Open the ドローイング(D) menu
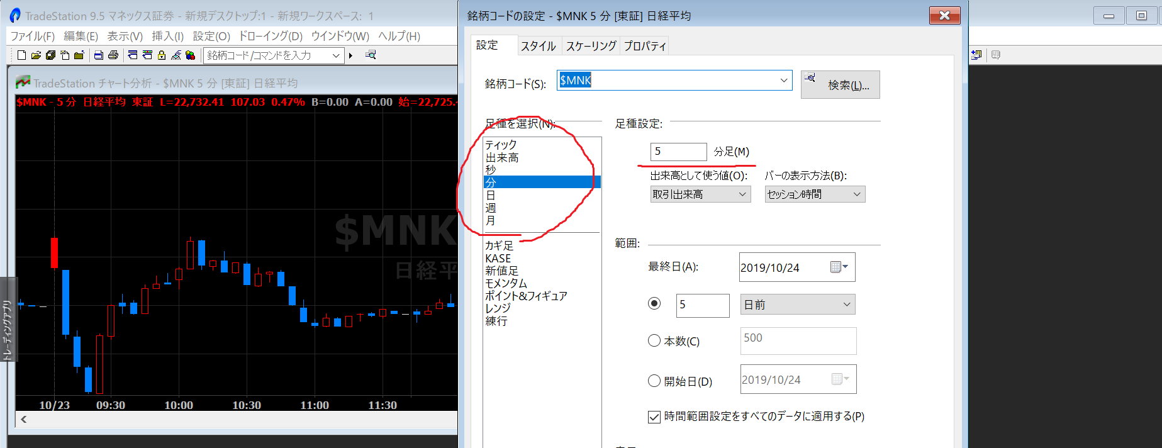 271,36
